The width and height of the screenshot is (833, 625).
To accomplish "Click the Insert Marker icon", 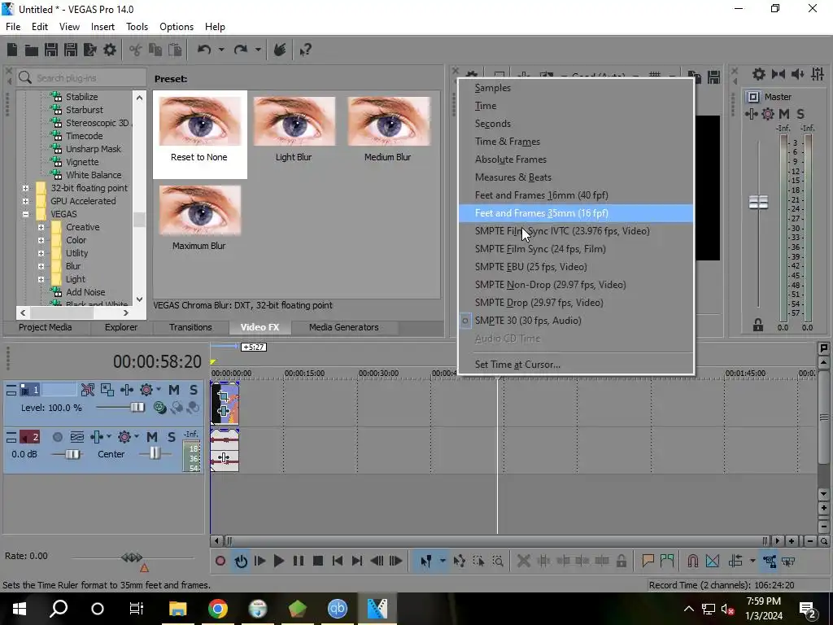I will 648,561.
